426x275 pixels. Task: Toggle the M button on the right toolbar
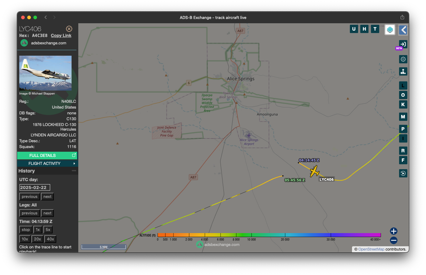(x=403, y=117)
